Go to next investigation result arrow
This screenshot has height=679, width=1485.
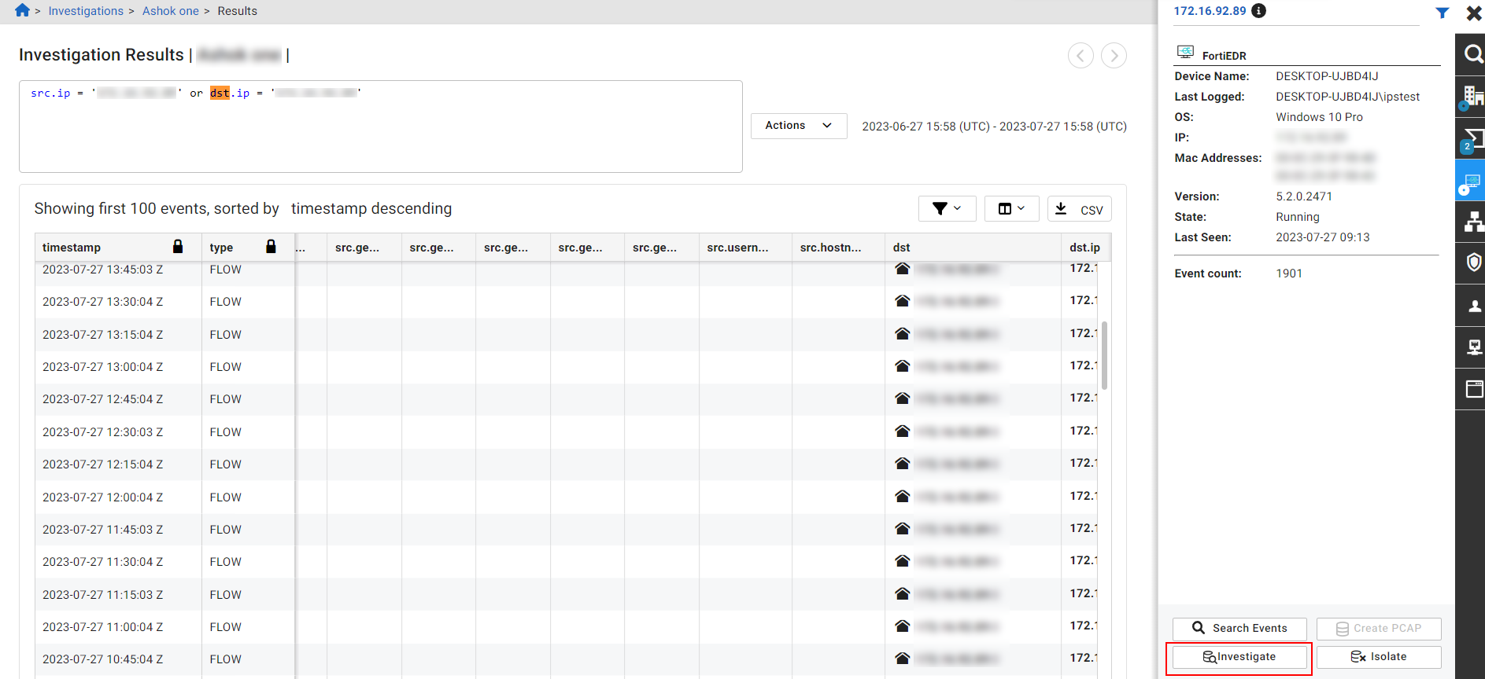point(1114,55)
